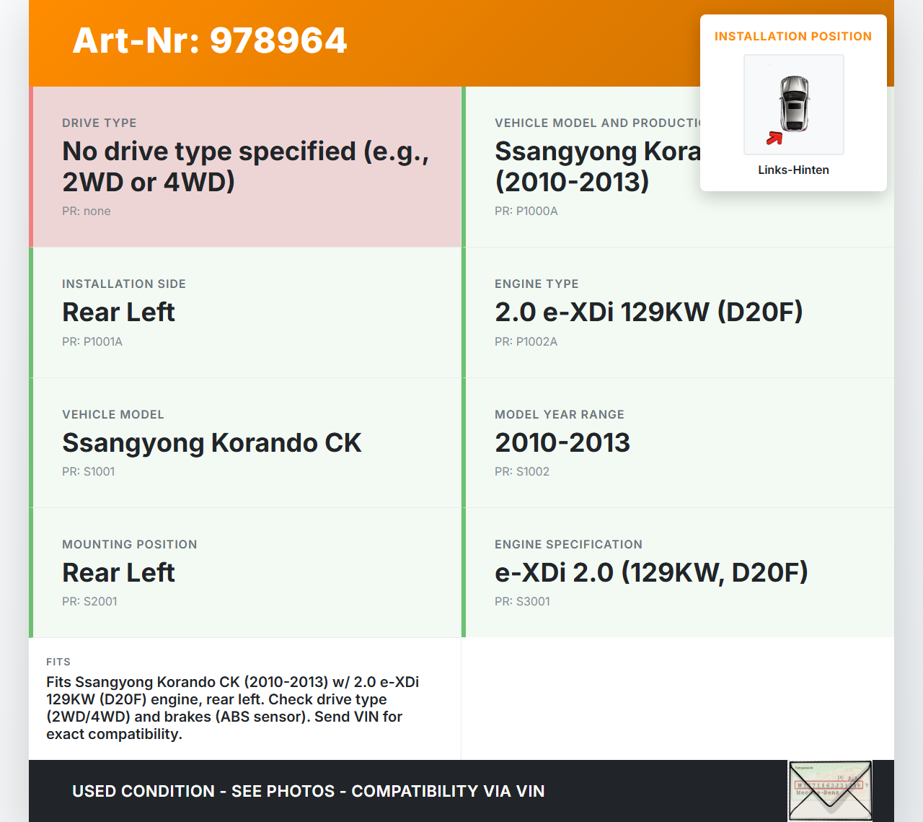Screen dimensions: 923x822
Task: Click the top-view car image
Action: point(794,104)
